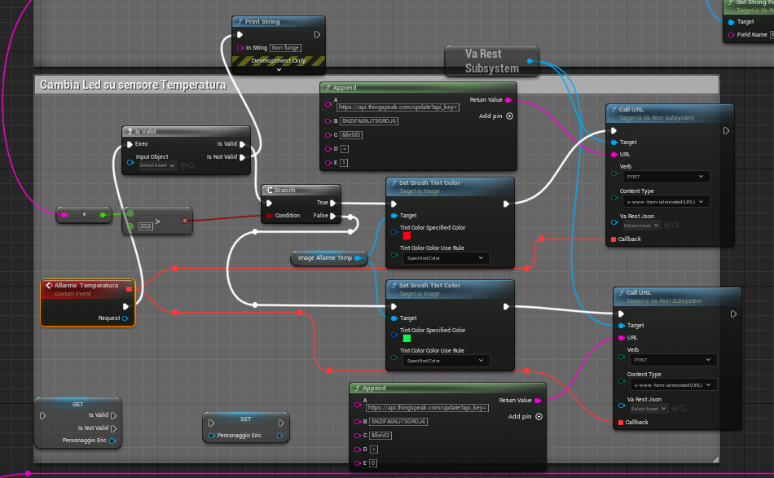Open the lower Call URL Content Type dropdown

(x=673, y=385)
